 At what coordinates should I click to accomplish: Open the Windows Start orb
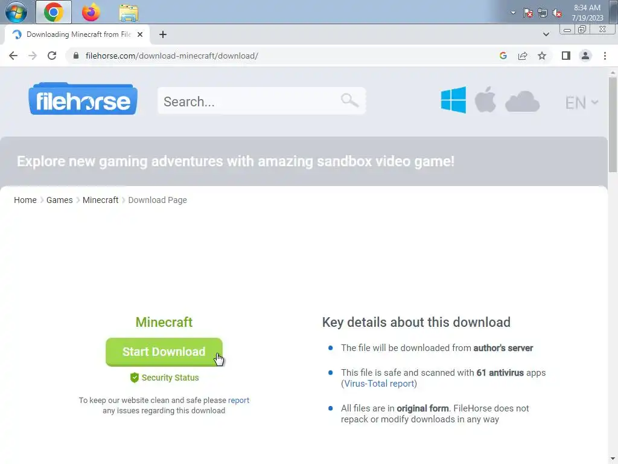(x=16, y=12)
